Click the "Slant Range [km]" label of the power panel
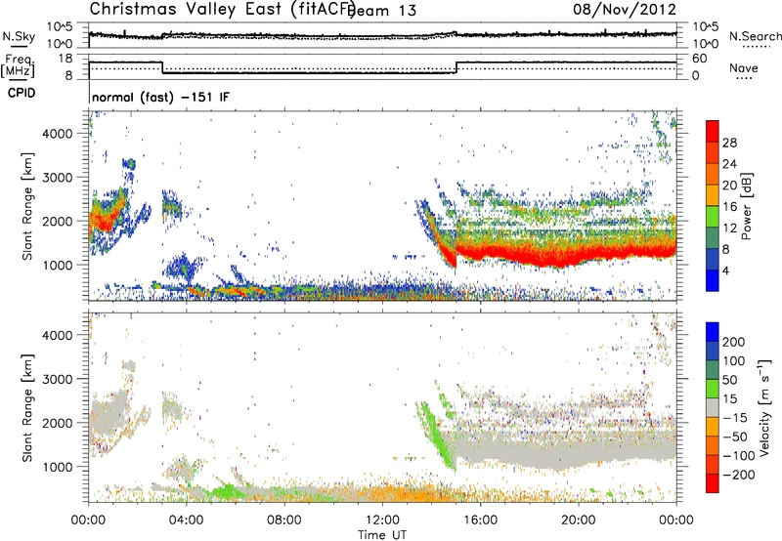 click(27, 206)
